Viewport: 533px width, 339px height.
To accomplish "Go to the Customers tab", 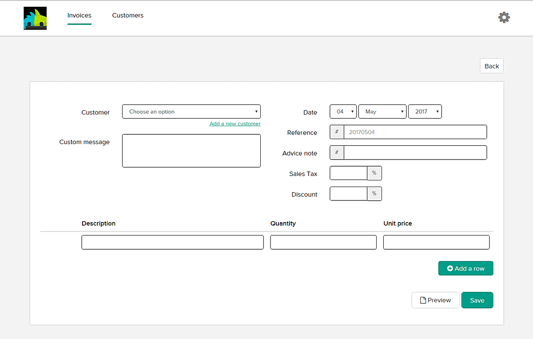I will click(127, 16).
